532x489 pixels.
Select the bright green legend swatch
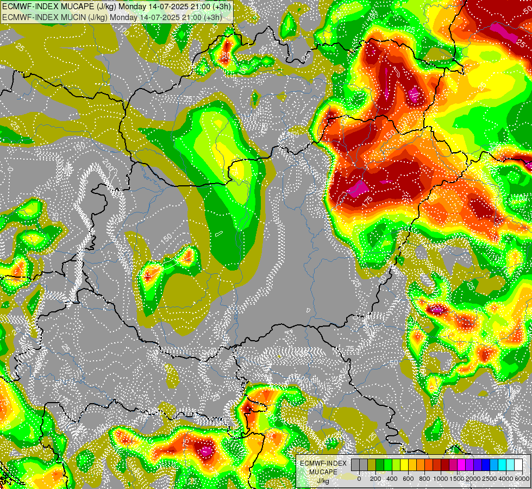point(388,465)
